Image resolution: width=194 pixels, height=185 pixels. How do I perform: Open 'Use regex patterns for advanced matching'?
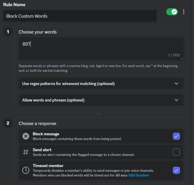[68, 84]
